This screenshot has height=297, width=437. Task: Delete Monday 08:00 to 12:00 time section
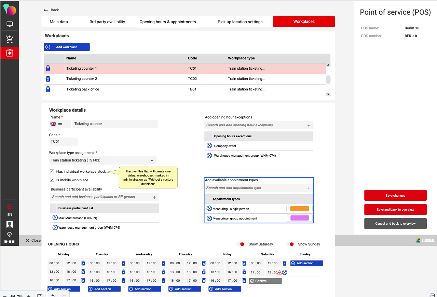83,263
